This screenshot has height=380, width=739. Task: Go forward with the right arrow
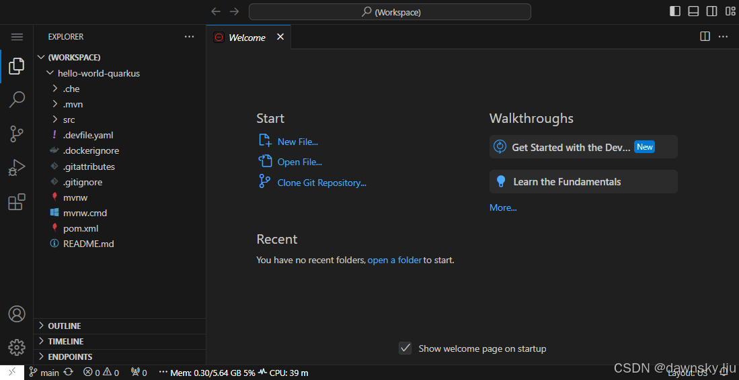[234, 12]
